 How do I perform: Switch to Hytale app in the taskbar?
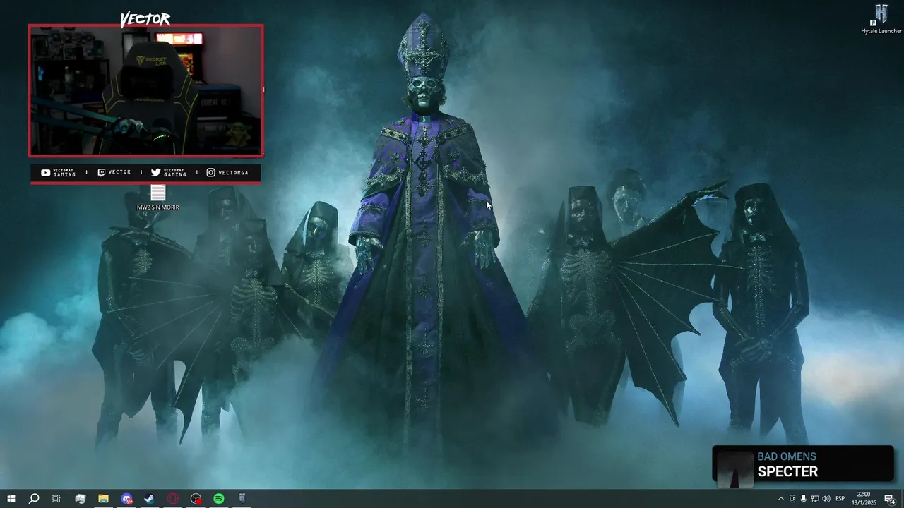point(242,499)
